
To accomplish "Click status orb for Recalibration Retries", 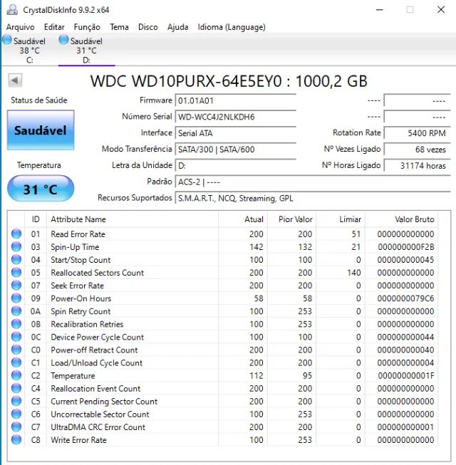I will tap(16, 324).
